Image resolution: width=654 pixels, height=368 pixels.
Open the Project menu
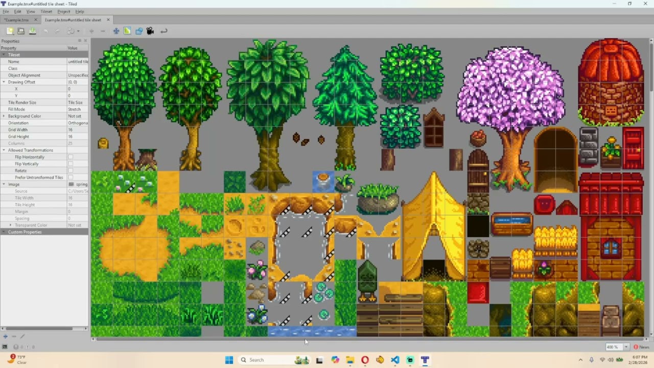[64, 11]
